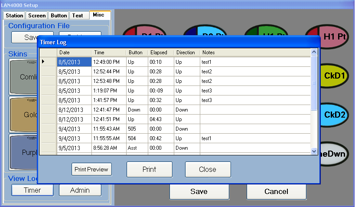
Task: Click the Cancel button in setup window
Action: point(276,191)
